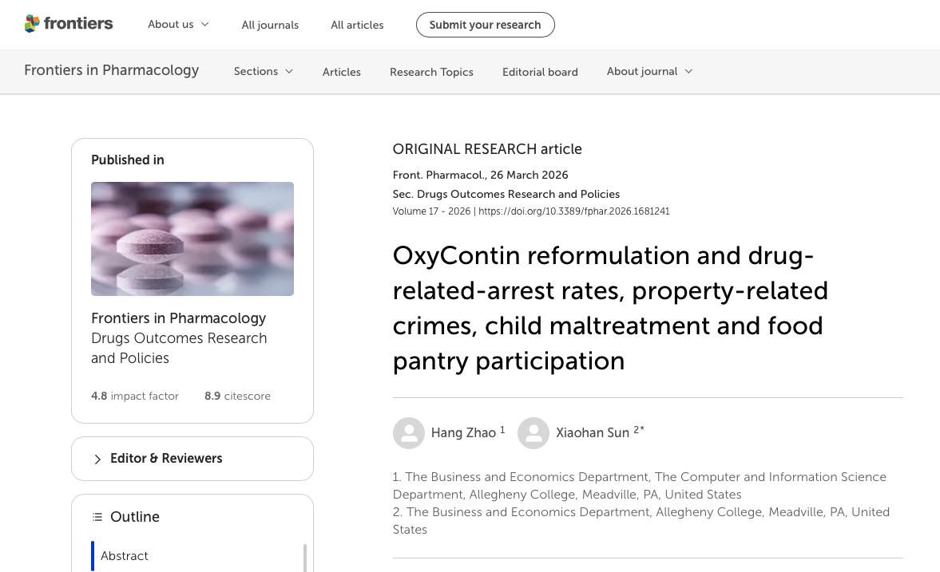Image resolution: width=940 pixels, height=572 pixels.
Task: Open author Hang Zhao's profile
Action: coord(463,432)
